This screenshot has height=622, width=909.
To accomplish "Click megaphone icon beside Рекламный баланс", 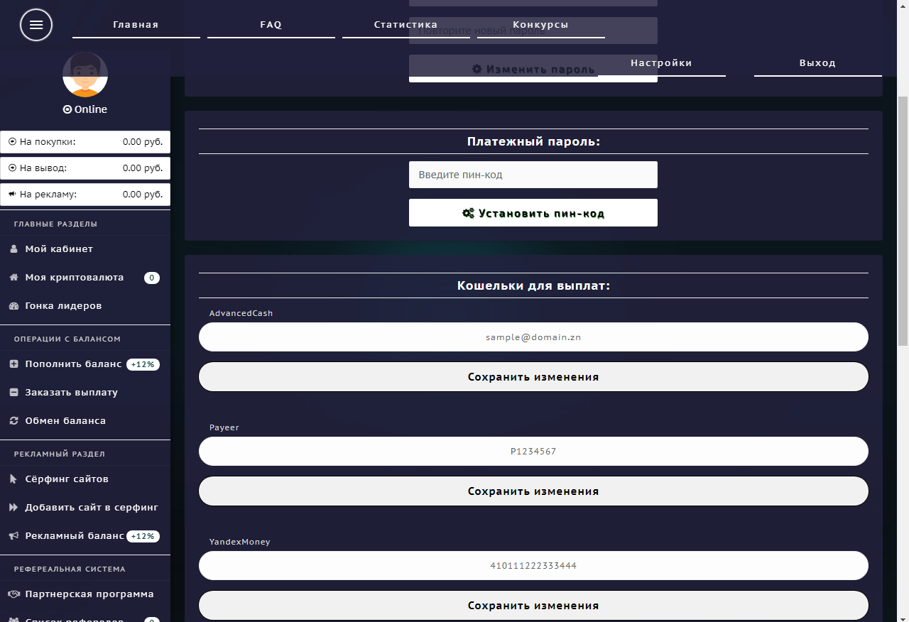I will tap(13, 536).
